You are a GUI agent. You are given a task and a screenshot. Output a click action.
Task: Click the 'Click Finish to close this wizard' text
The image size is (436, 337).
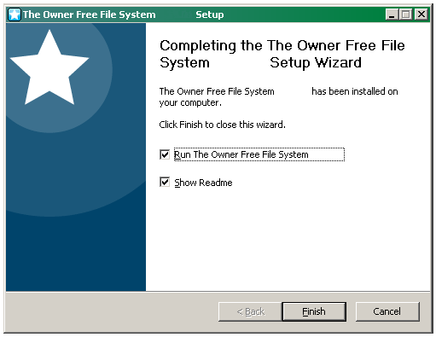tap(222, 125)
